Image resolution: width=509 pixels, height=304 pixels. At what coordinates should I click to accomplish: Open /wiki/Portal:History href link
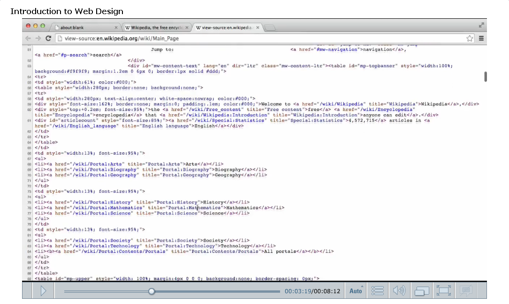(x=102, y=202)
